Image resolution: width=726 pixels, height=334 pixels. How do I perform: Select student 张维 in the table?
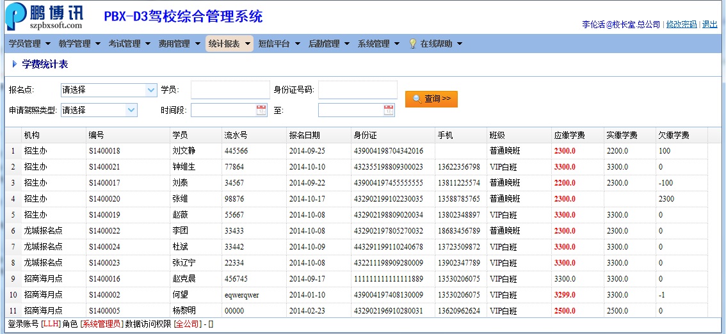(180, 198)
